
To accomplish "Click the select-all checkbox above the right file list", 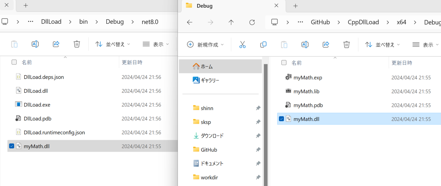I will pyautogui.click(x=284, y=63).
